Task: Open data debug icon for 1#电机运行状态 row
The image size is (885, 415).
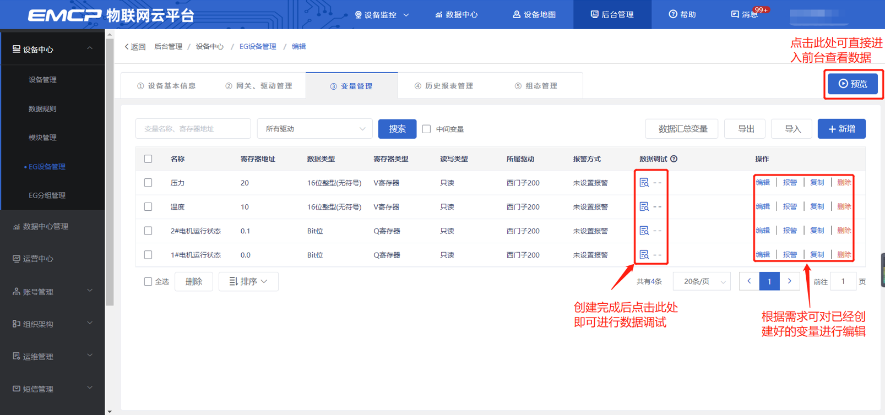Action: click(644, 255)
